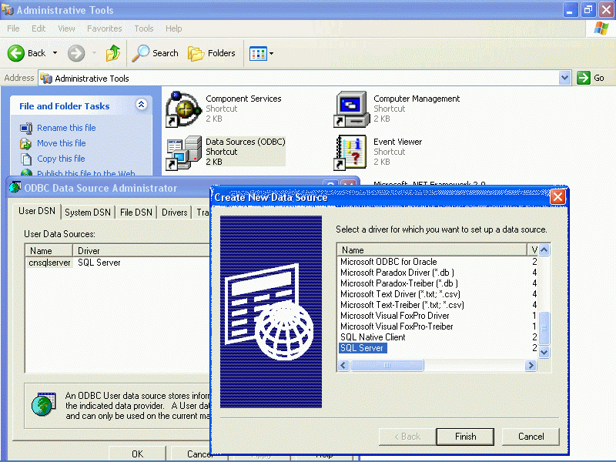The image size is (616, 462).
Task: Select the highlighted SQL Server driver
Action: tap(363, 348)
